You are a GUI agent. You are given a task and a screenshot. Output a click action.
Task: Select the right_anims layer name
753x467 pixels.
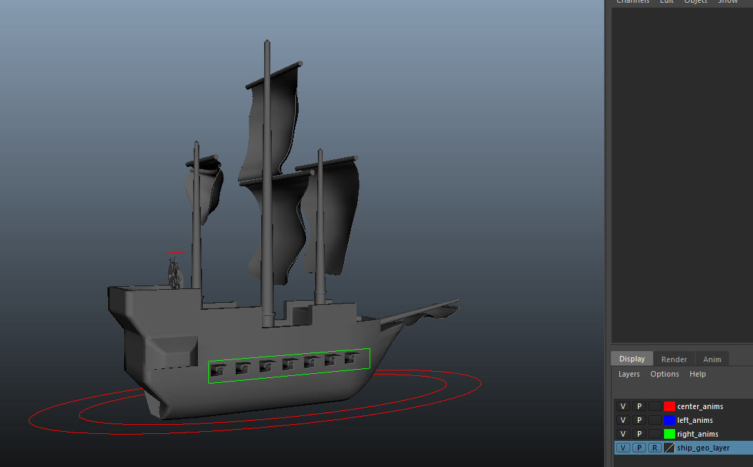697,434
